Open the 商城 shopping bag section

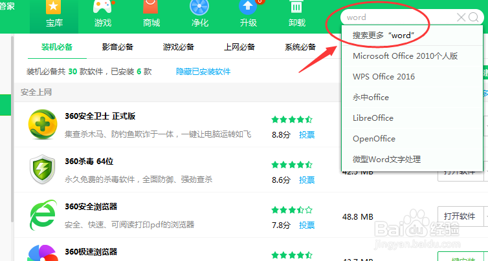(151, 16)
